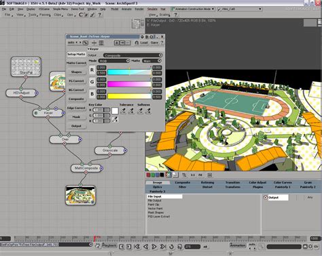
Task: Click the help icon beside Scaling in viewer
Action: 175,15
